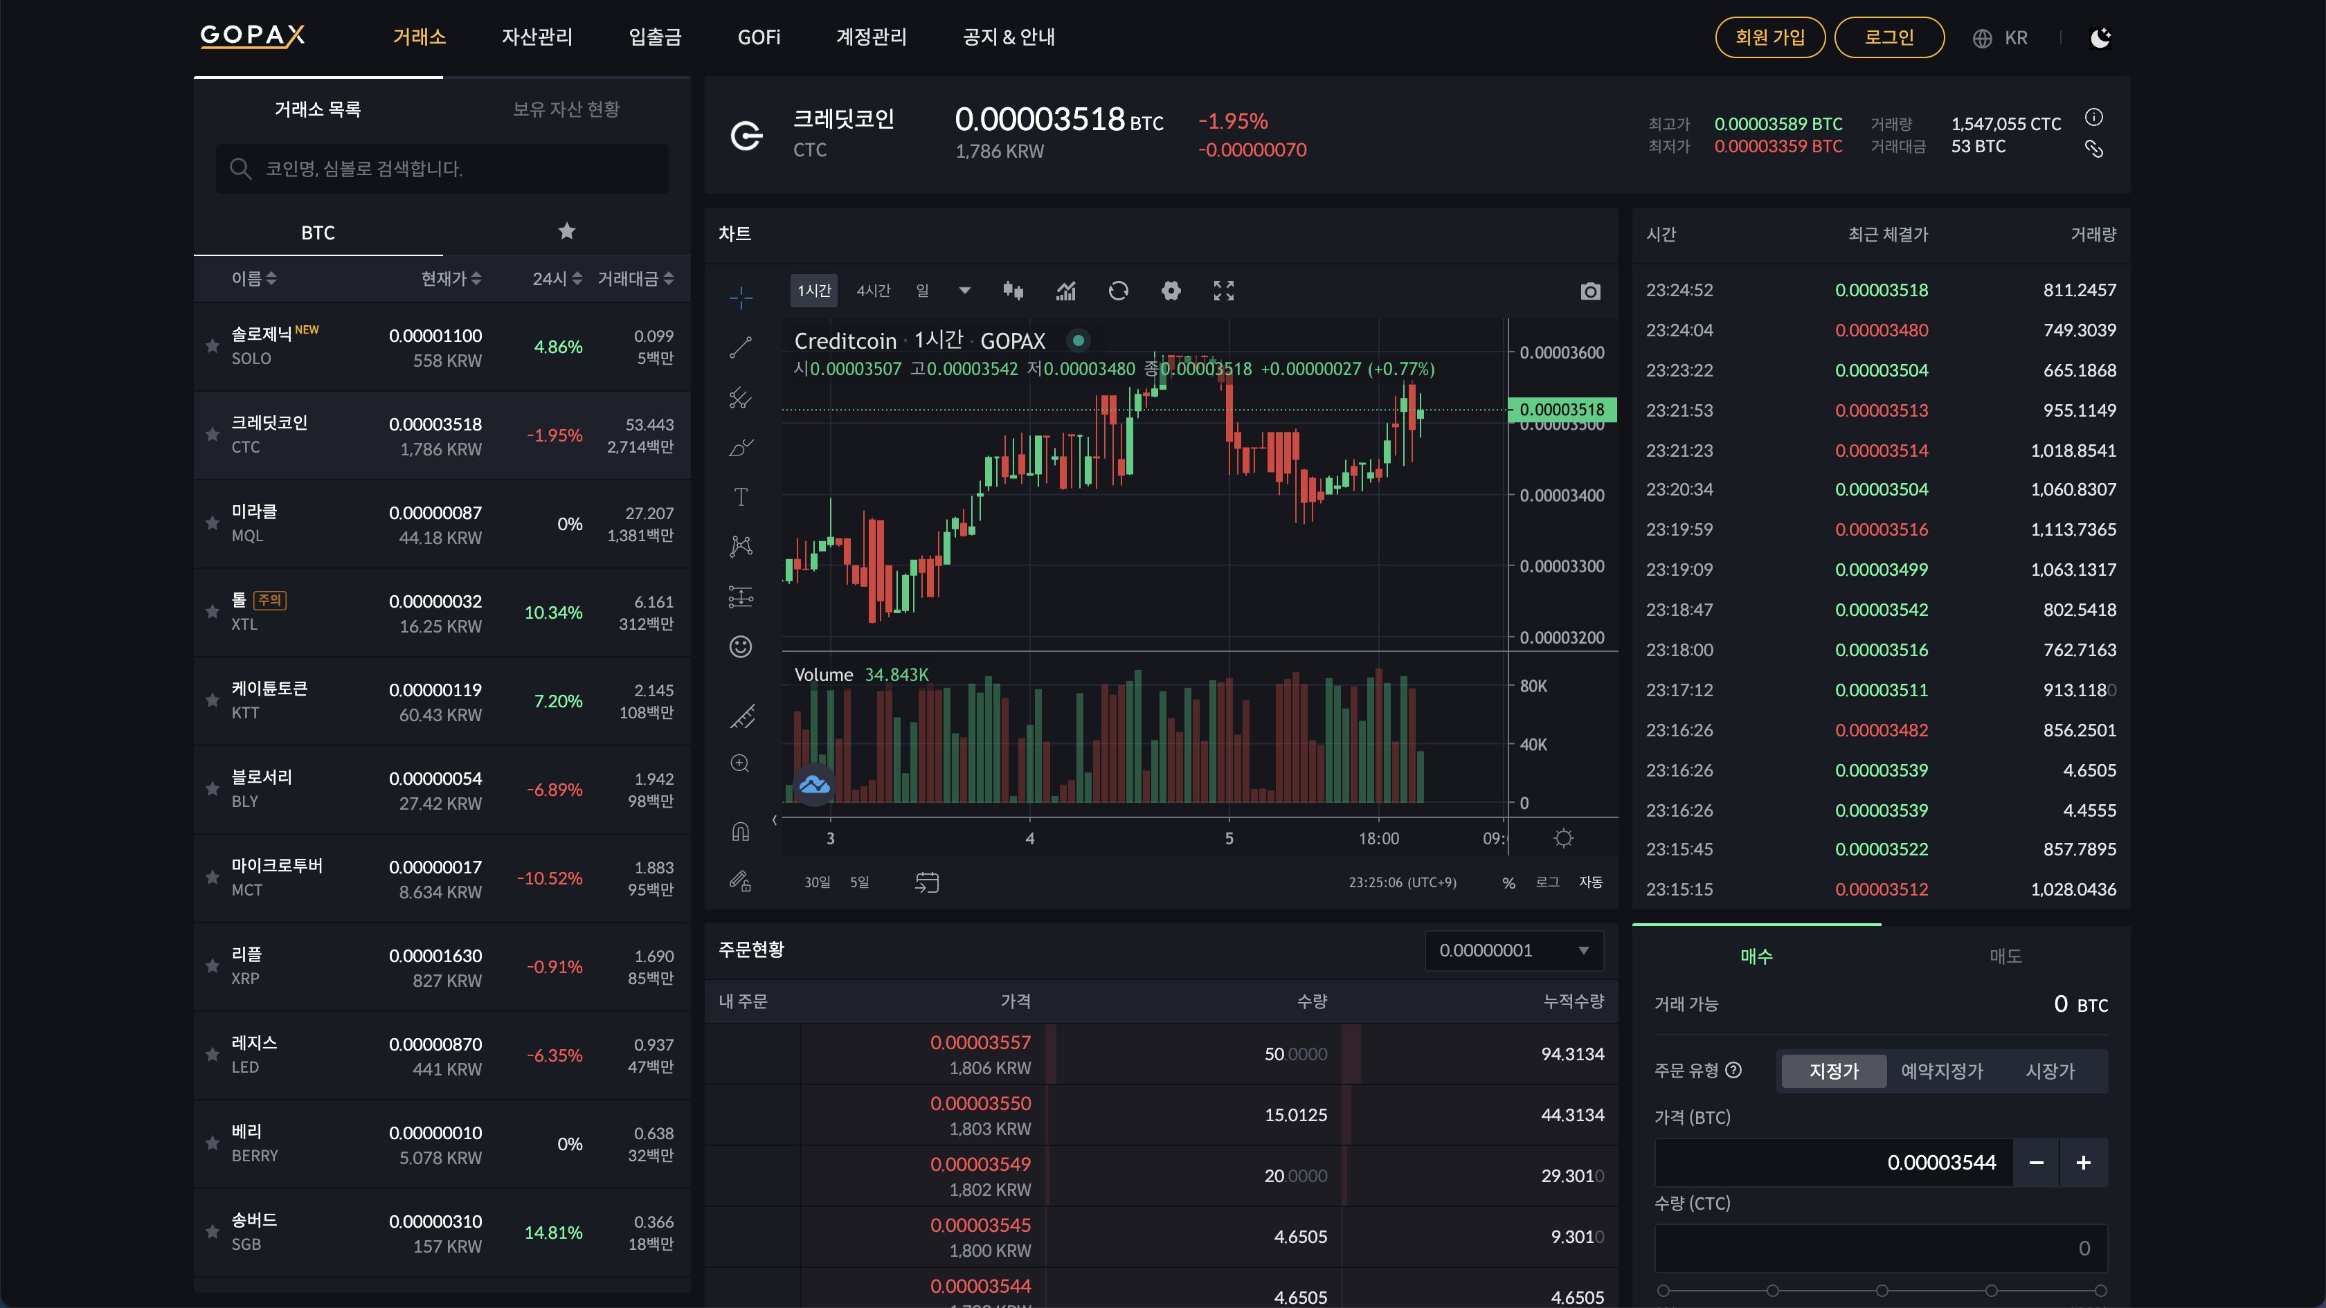Open the emoji icons tool
Viewport: 2326px width, 1308px height.
741,646
